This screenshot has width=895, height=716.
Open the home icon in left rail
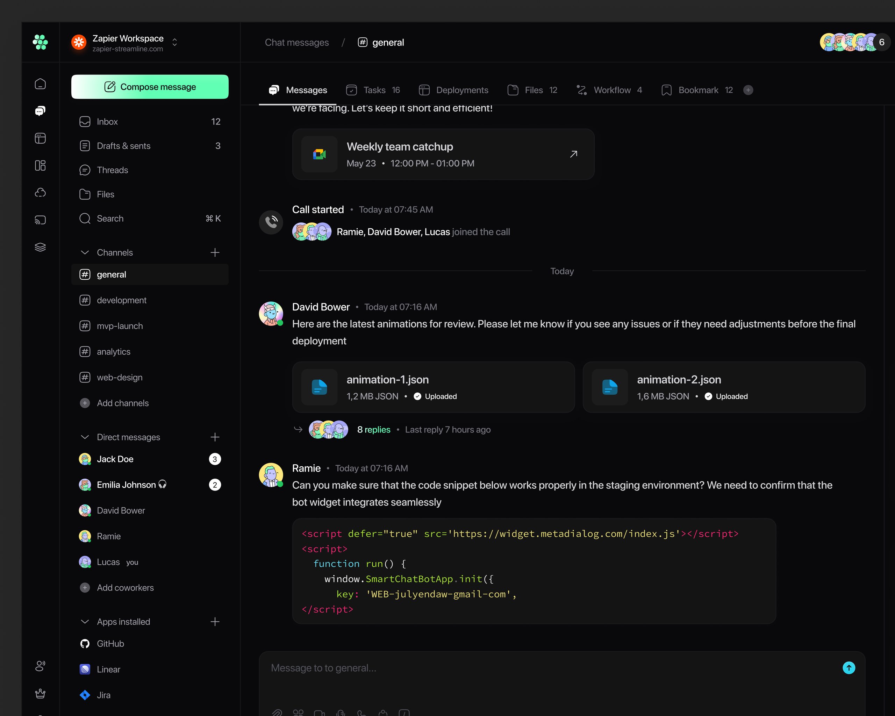point(40,84)
